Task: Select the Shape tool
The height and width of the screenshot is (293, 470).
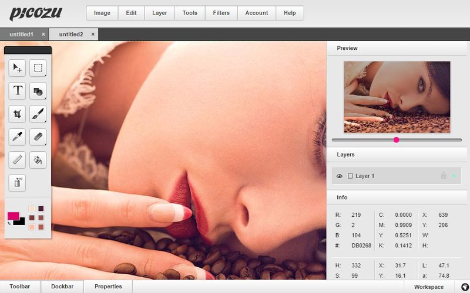Action: click(38, 91)
